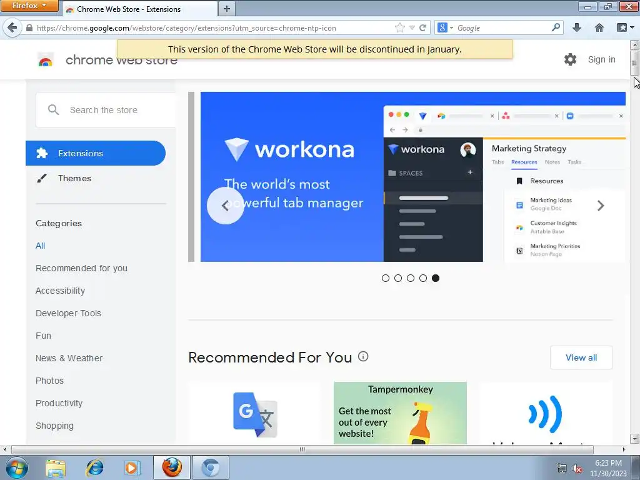Click the vertical scrollbar down arrow
640x480 pixels.
click(x=635, y=439)
